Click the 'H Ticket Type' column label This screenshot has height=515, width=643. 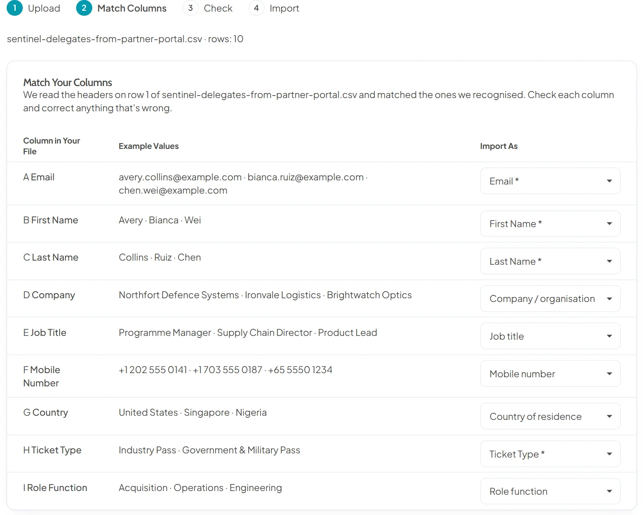(52, 450)
